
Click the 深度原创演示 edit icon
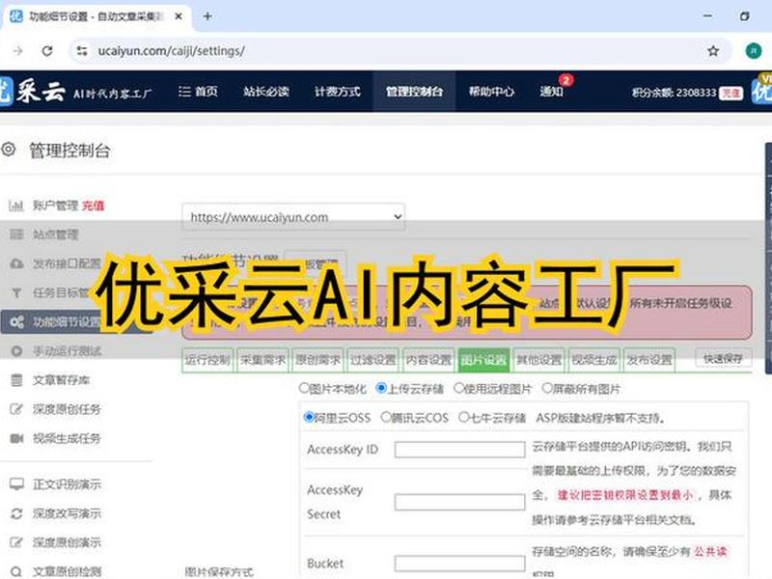pos(16,542)
